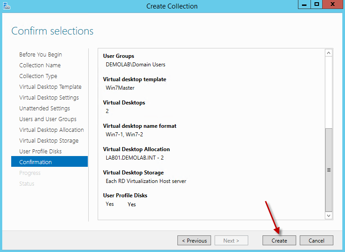Open the Users and User Groups step

tap(47, 119)
